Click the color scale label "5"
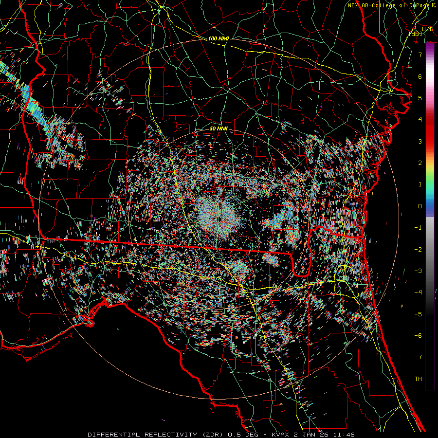This screenshot has width=438, height=438. tap(420, 98)
